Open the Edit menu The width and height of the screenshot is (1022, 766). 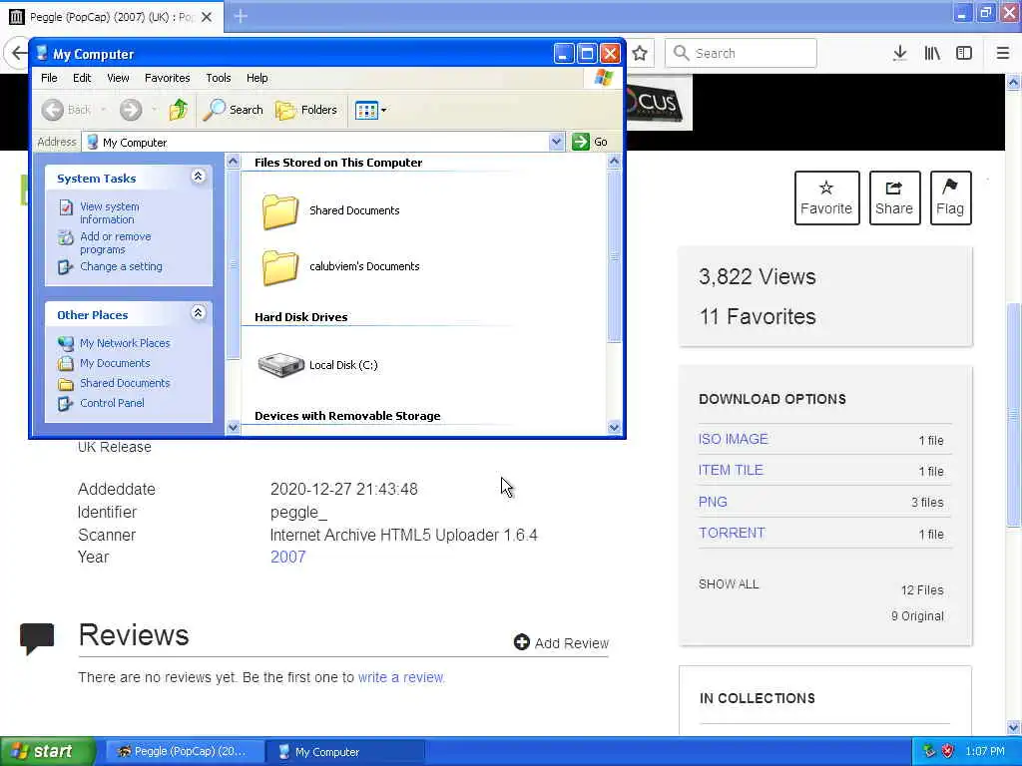pyautogui.click(x=82, y=78)
